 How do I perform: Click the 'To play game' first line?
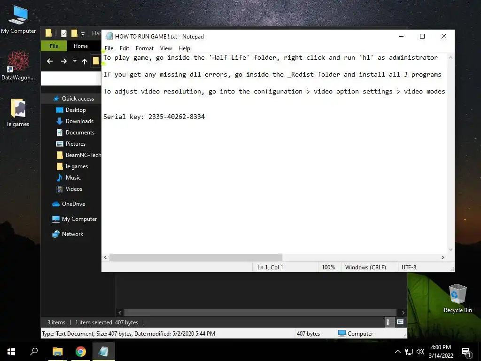270,58
